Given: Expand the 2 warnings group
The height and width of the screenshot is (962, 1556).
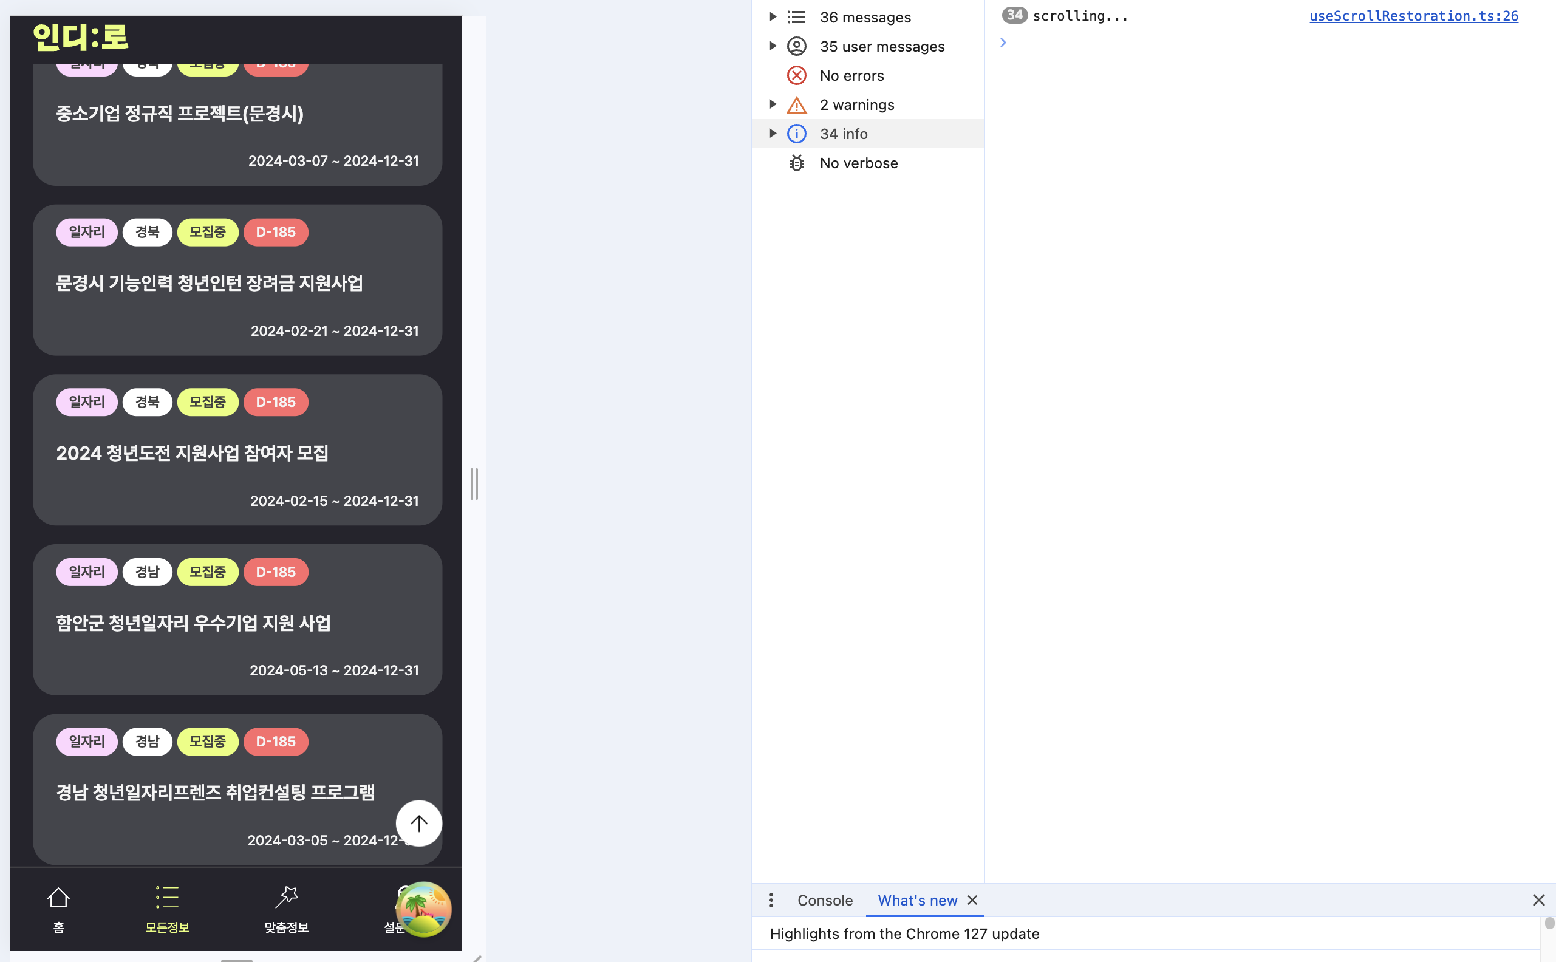Looking at the screenshot, I should click(773, 105).
